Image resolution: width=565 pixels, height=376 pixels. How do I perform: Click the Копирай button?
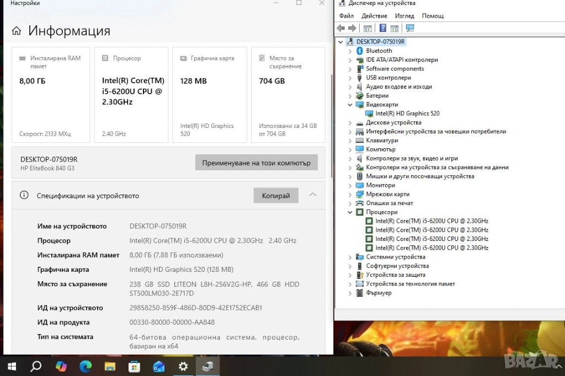point(276,196)
